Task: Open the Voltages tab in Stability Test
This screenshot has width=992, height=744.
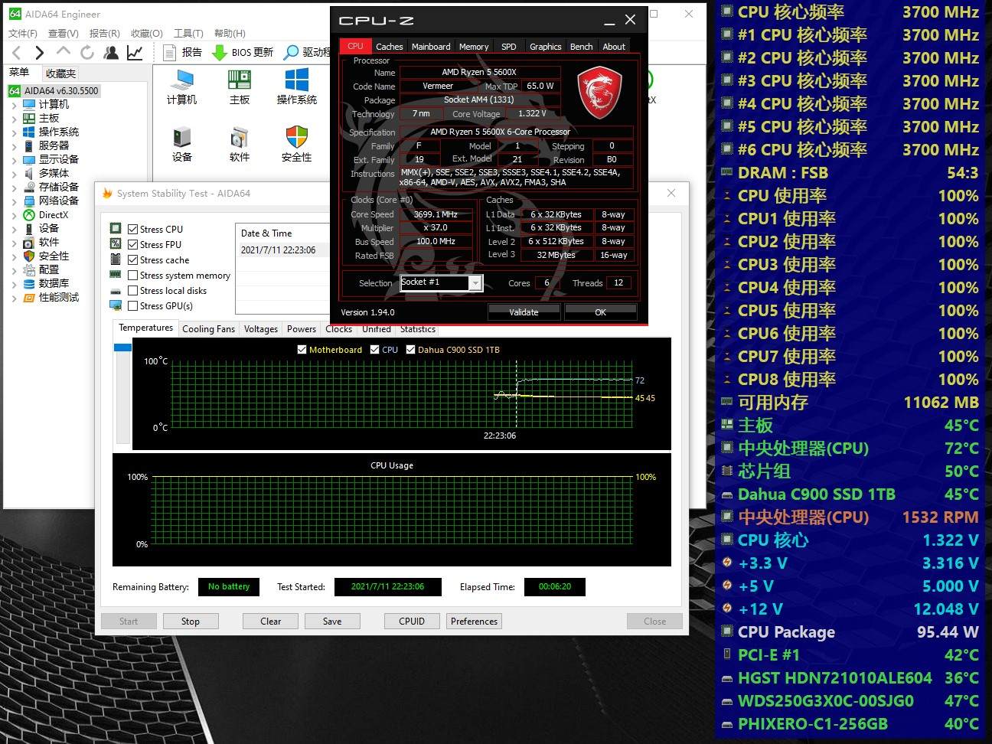Action: tap(261, 329)
